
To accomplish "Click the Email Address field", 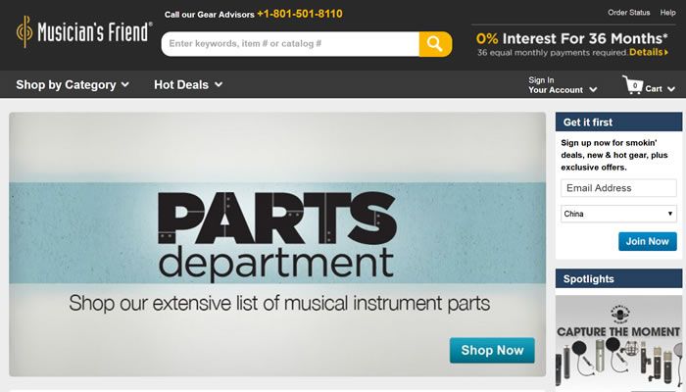I will coord(618,188).
